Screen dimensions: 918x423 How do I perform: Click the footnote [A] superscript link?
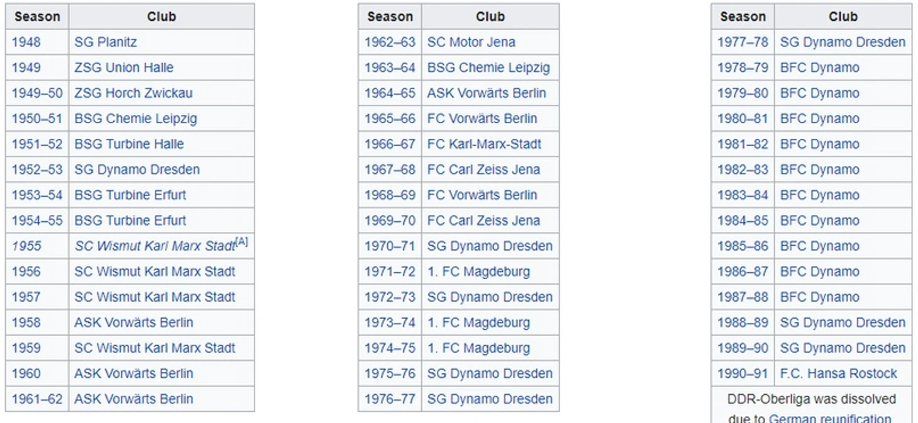pos(242,242)
